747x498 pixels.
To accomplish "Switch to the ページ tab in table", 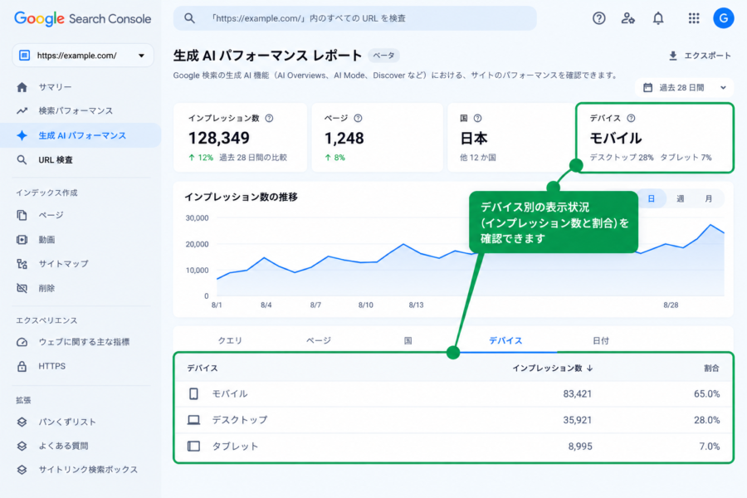I will (319, 341).
